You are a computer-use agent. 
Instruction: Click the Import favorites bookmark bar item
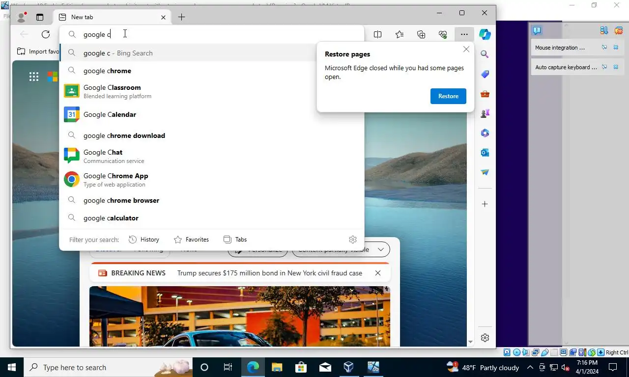pyautogui.click(x=38, y=52)
